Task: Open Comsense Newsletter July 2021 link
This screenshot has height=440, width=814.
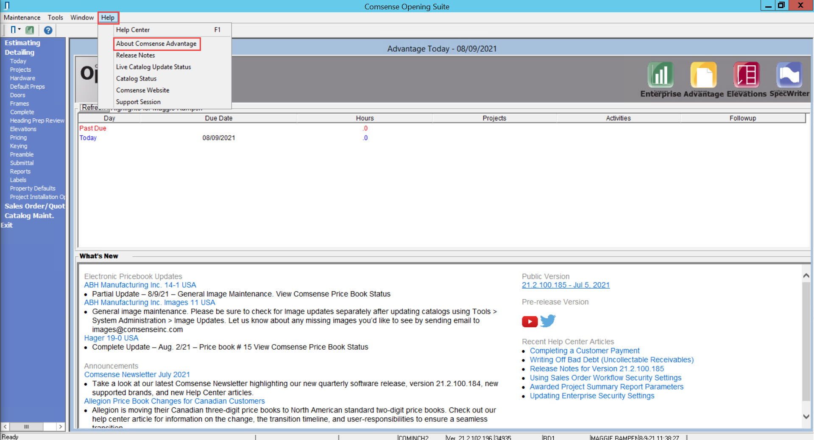Action: 137,374
